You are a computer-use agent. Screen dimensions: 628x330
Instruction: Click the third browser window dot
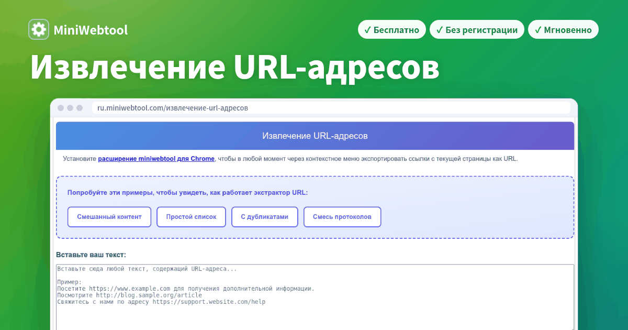pyautogui.click(x=80, y=108)
